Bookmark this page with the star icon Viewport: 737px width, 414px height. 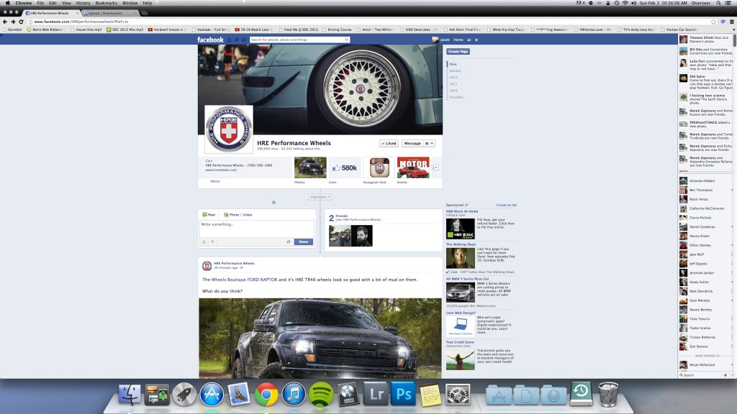(713, 22)
